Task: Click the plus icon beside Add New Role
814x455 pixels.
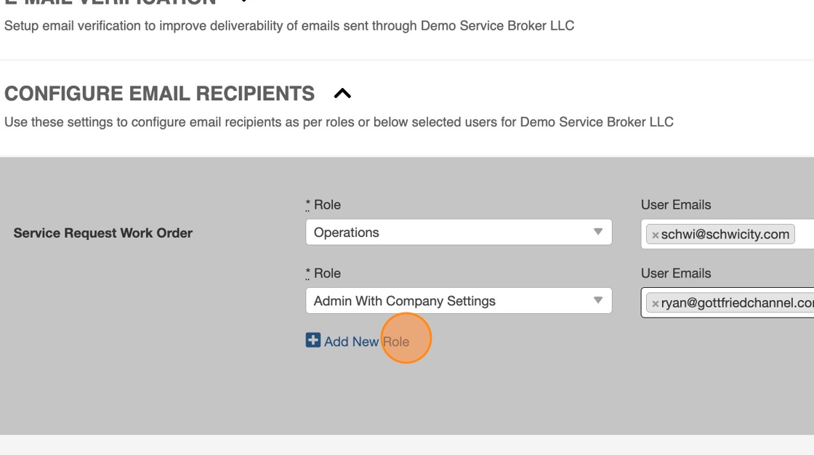Action: [313, 340]
